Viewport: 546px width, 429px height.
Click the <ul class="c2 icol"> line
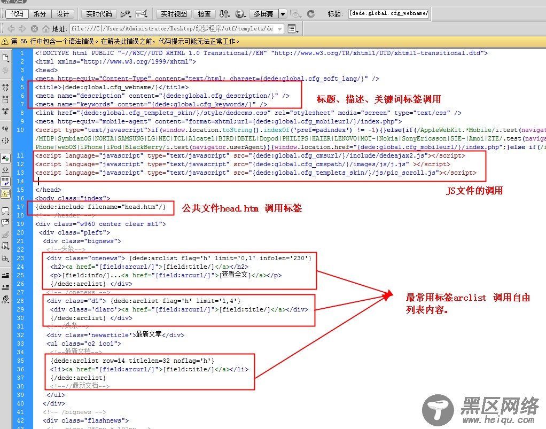[x=84, y=344]
